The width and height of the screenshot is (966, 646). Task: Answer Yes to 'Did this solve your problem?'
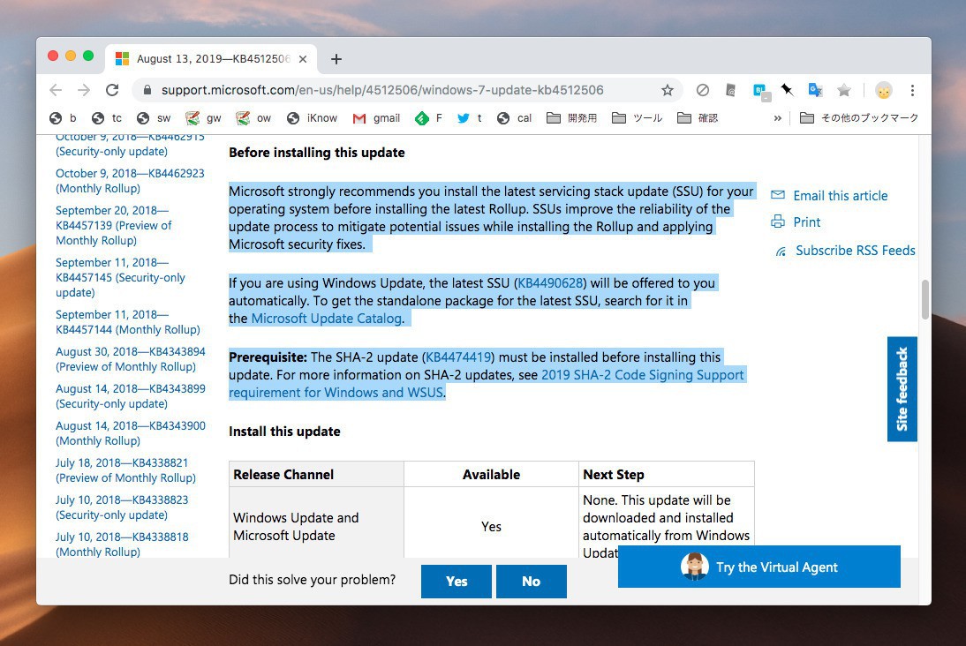457,582
